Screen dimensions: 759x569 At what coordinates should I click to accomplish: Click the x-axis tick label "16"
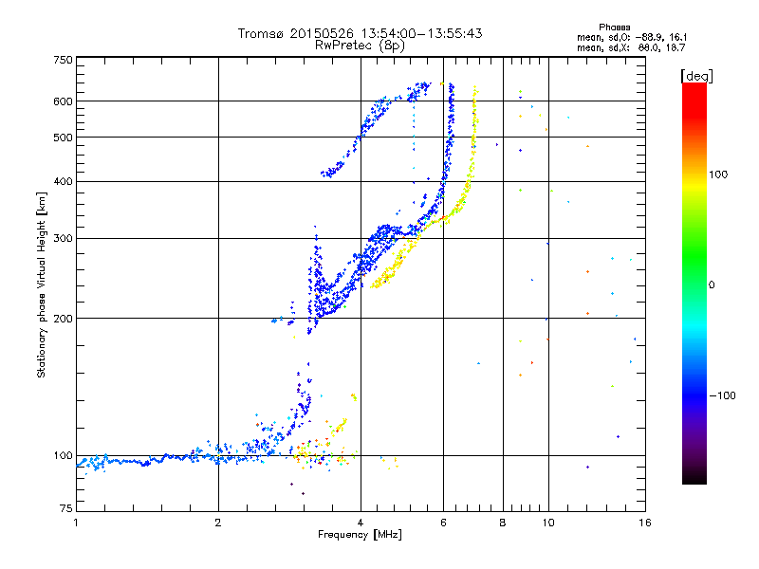tap(645, 523)
